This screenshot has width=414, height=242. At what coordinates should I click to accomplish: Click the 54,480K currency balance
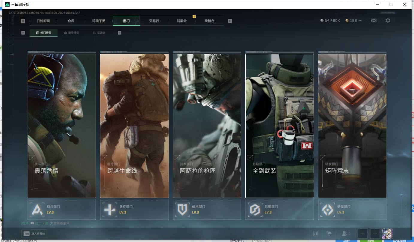click(x=330, y=20)
